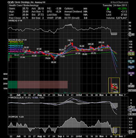Screen dimensions: 136x138
Task: Click the CLVS ticker symbol in header
Action: pos(11,2)
